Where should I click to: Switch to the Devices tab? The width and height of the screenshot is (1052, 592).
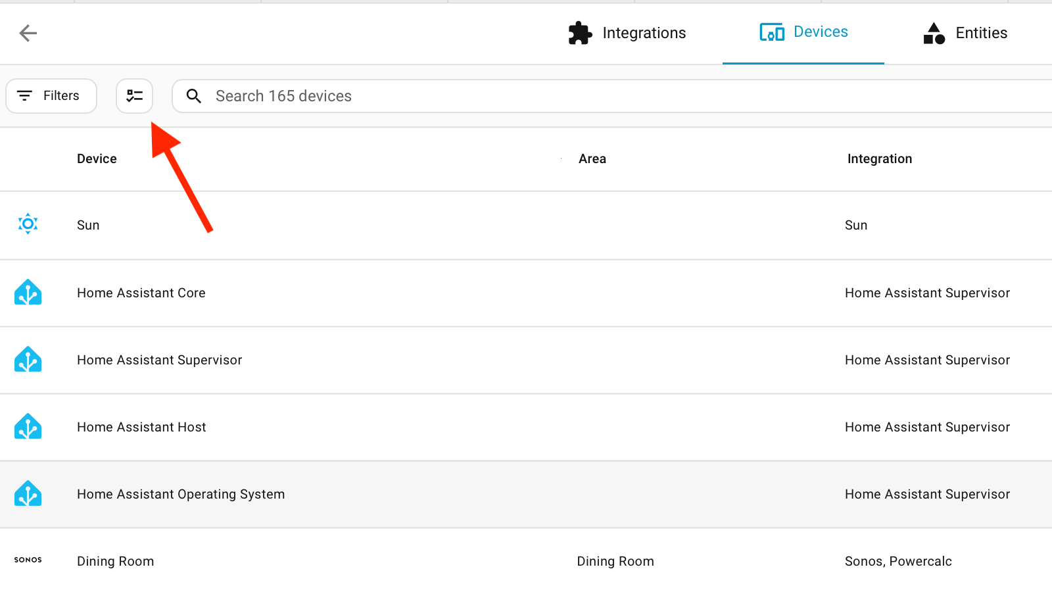click(x=803, y=33)
